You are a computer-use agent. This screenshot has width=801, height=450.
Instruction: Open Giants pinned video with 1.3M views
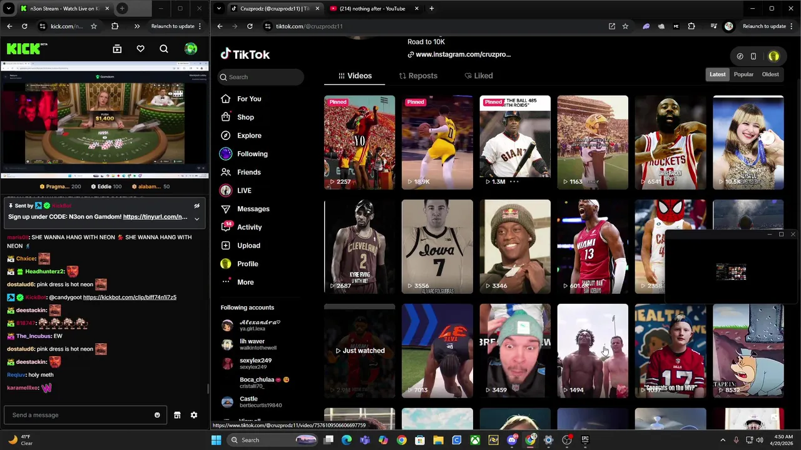pos(515,142)
